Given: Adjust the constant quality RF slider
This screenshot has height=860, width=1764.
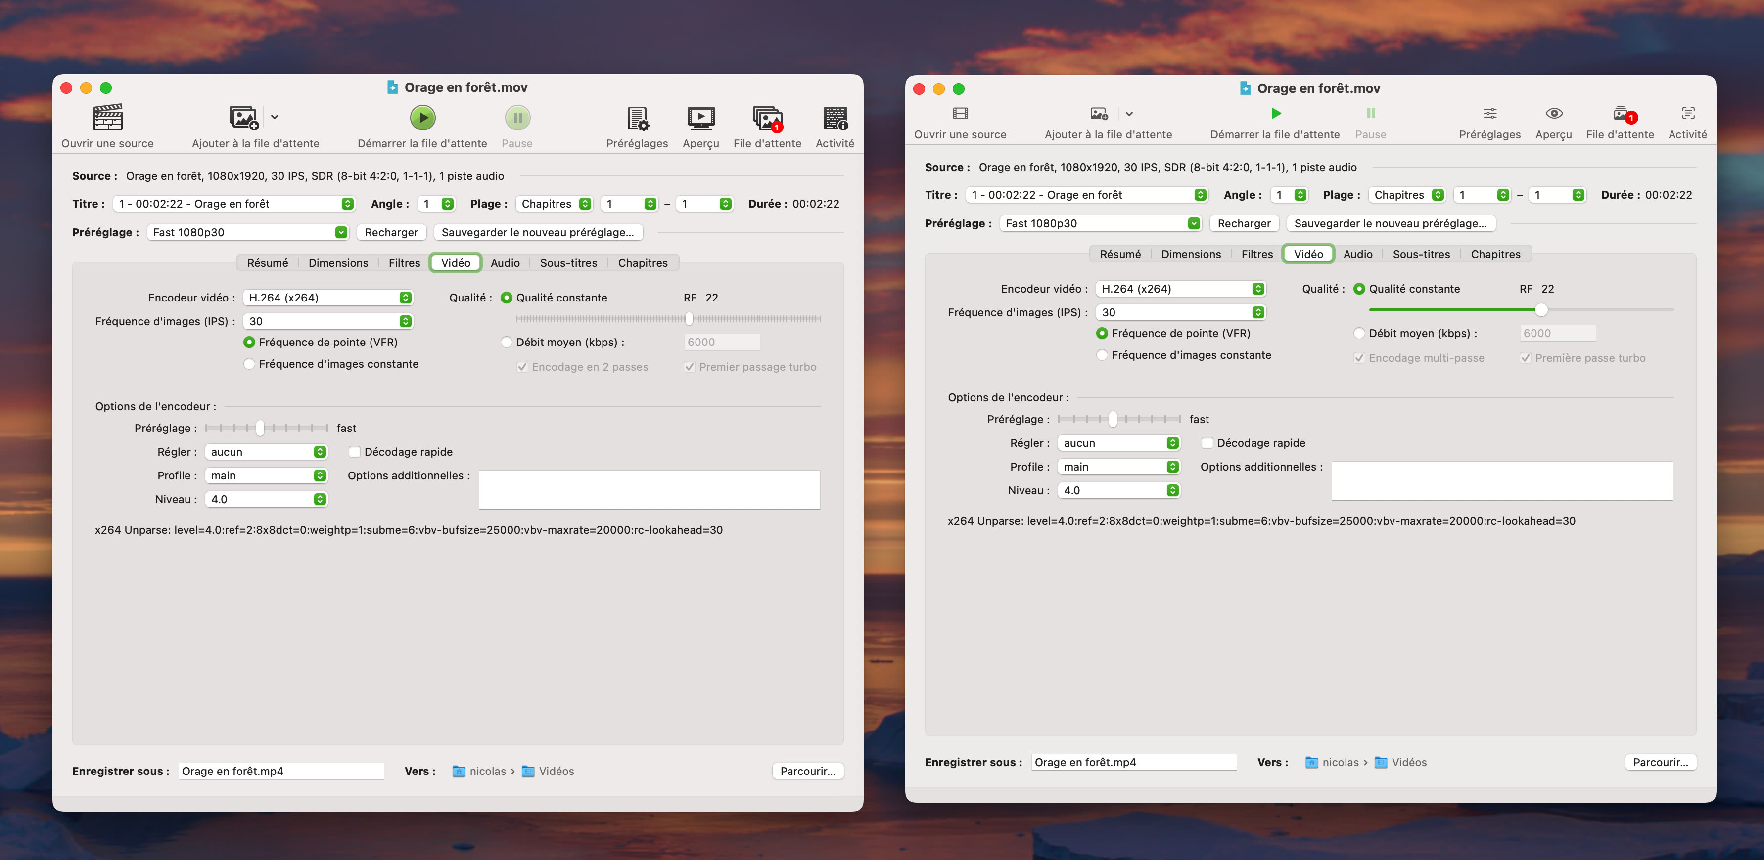Looking at the screenshot, I should (x=690, y=318).
